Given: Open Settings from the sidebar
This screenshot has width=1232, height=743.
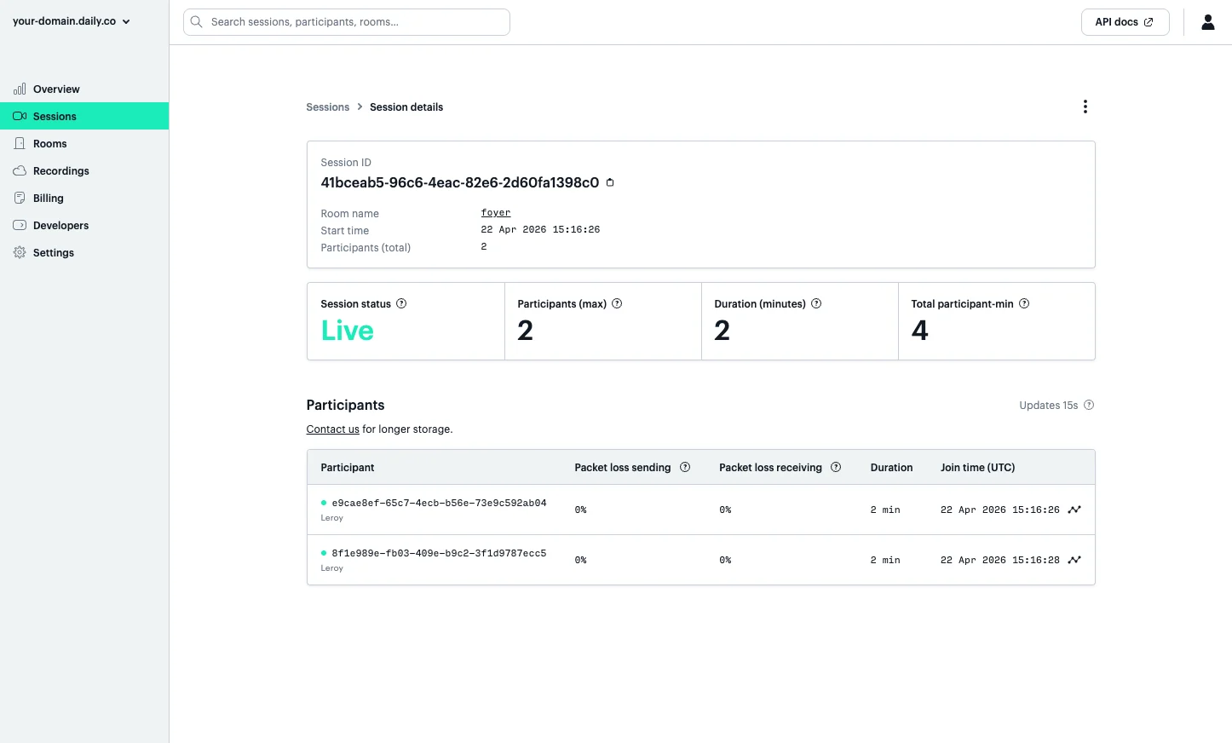Looking at the screenshot, I should click(84, 252).
